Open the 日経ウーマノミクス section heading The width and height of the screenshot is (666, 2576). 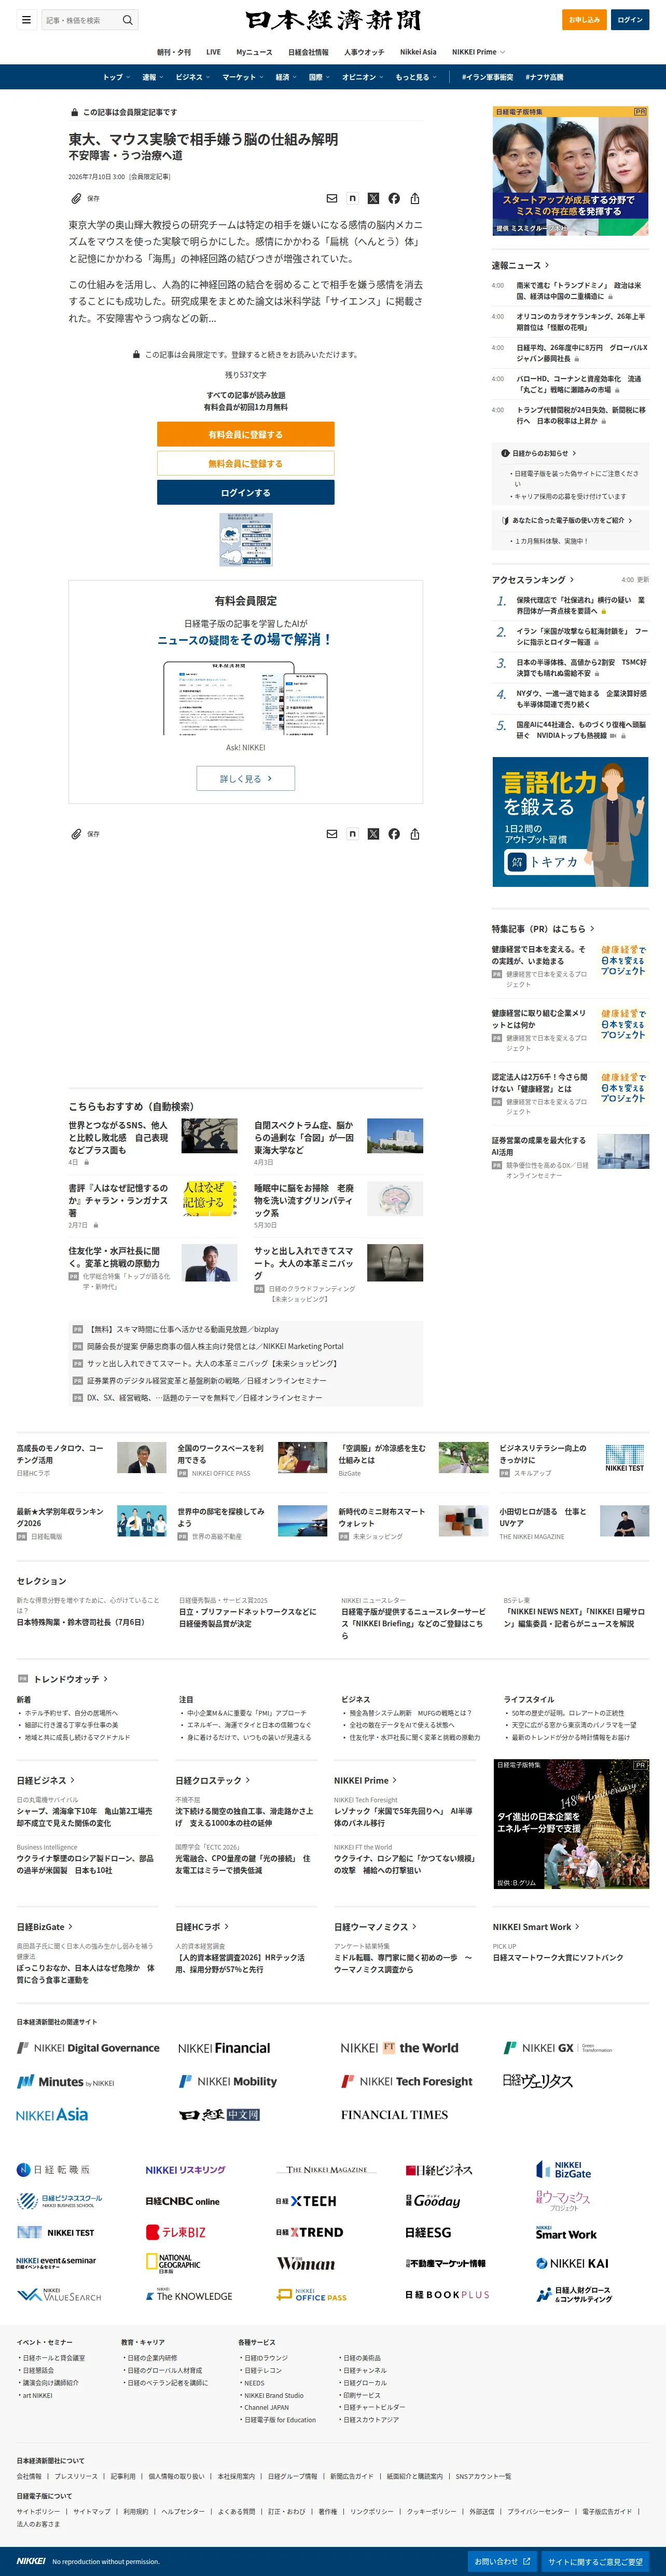coord(376,1927)
